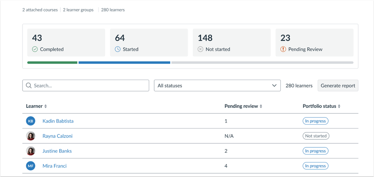Click Rayna Calzoni's profile photo
Viewport: 374px width, 177px height.
click(31, 136)
